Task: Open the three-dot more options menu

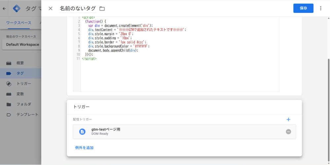Action: pyautogui.click(x=320, y=8)
